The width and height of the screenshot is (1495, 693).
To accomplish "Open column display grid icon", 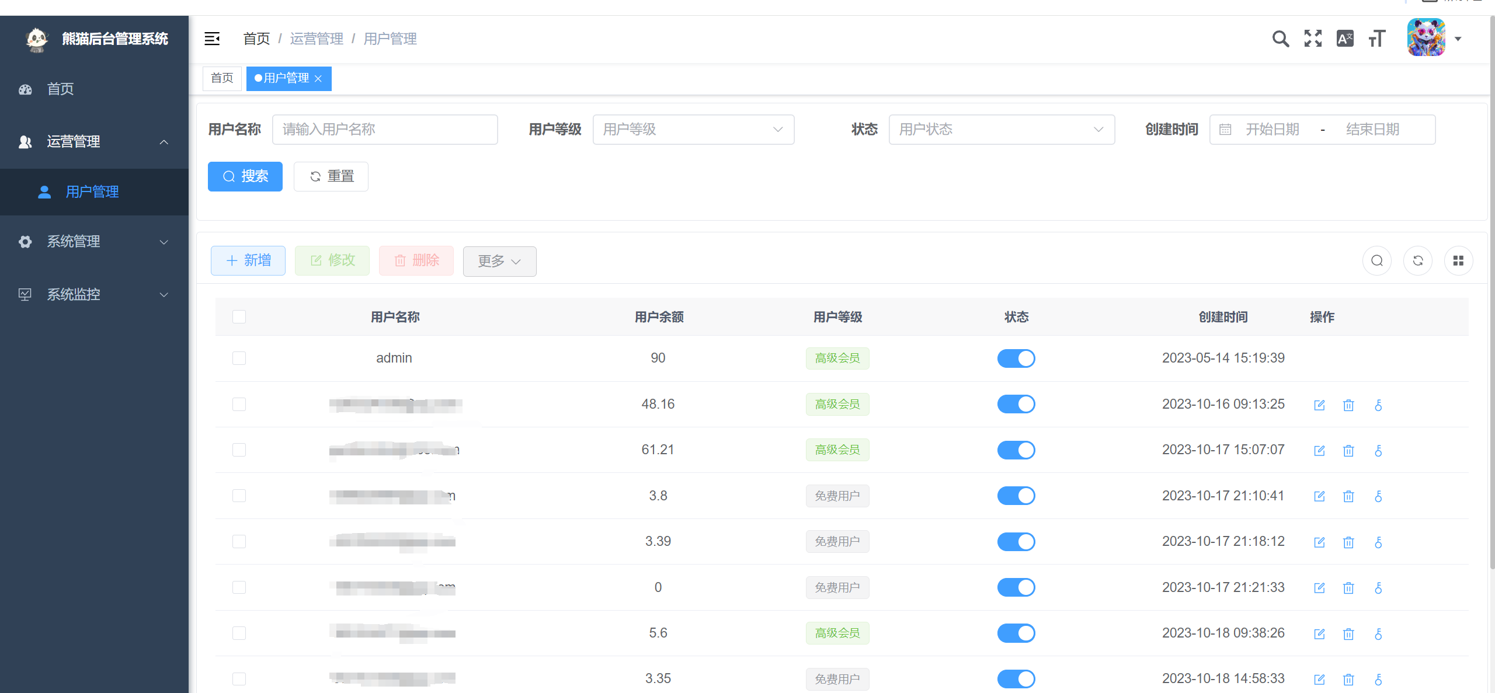I will (1458, 260).
